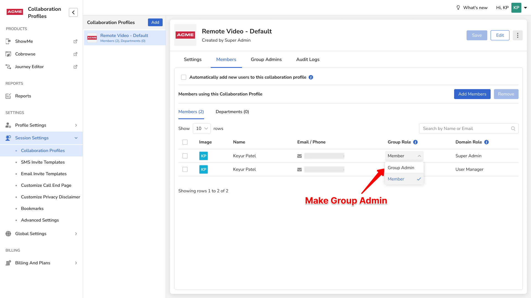The image size is (531, 298).
Task: Collapse sidebar with the back chevron icon
Action: click(73, 12)
